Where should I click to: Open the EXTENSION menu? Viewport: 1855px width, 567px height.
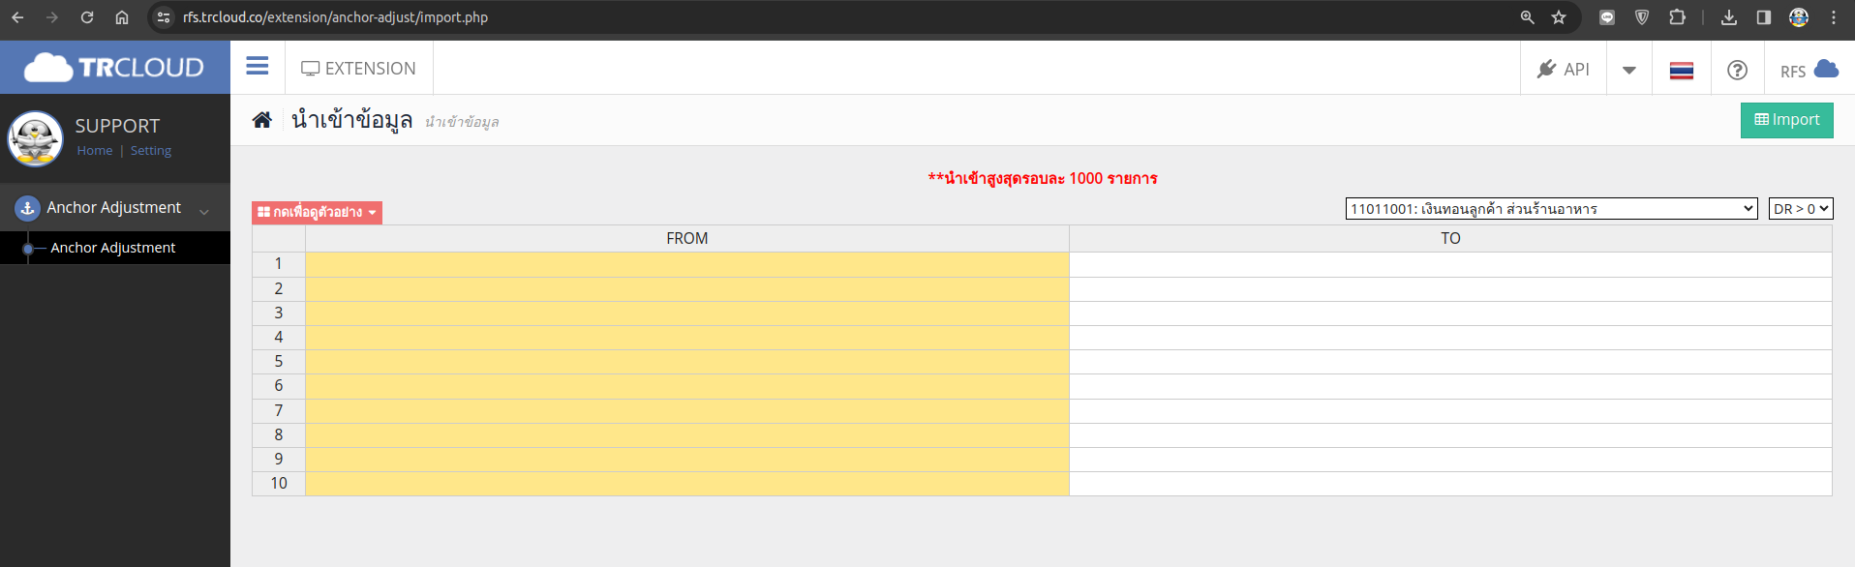pyautogui.click(x=358, y=69)
